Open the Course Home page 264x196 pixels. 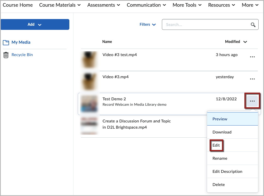18,5
